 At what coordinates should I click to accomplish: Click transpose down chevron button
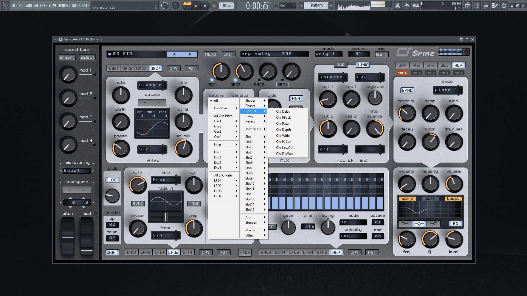[x=70, y=190]
